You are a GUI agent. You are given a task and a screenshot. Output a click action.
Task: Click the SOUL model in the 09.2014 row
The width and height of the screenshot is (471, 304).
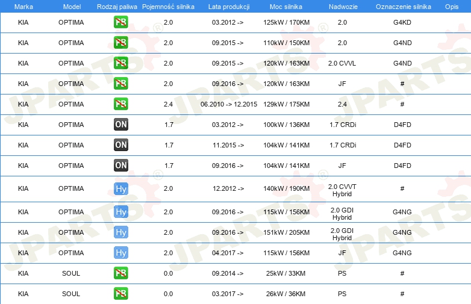click(x=71, y=273)
